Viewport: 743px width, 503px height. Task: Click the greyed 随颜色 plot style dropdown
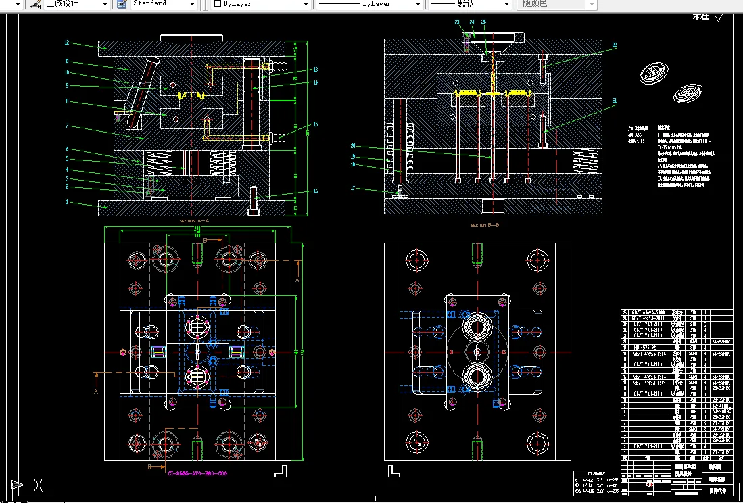click(x=558, y=4)
